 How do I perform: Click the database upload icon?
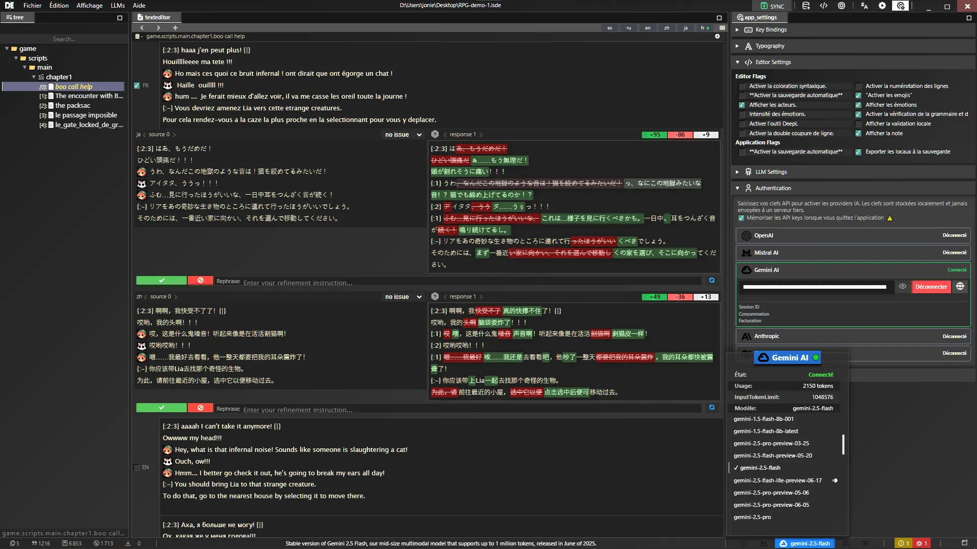point(806,6)
